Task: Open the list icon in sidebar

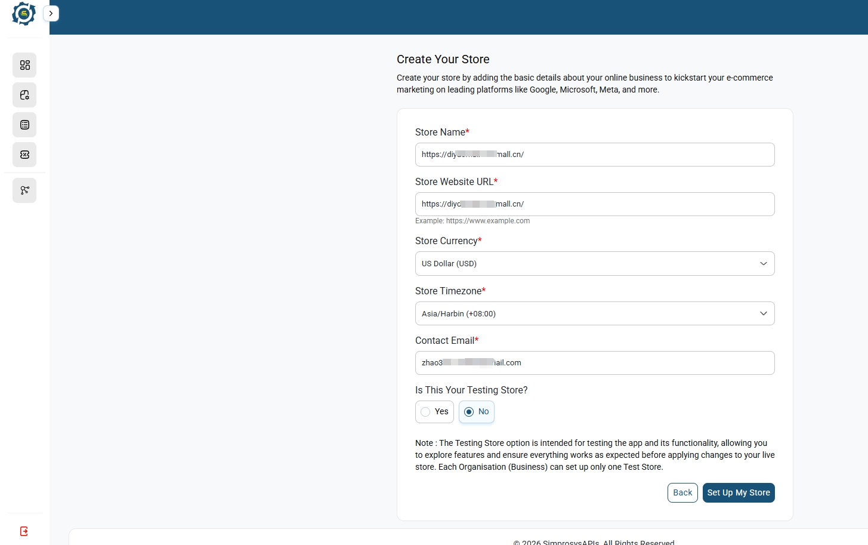Action: coord(24,125)
